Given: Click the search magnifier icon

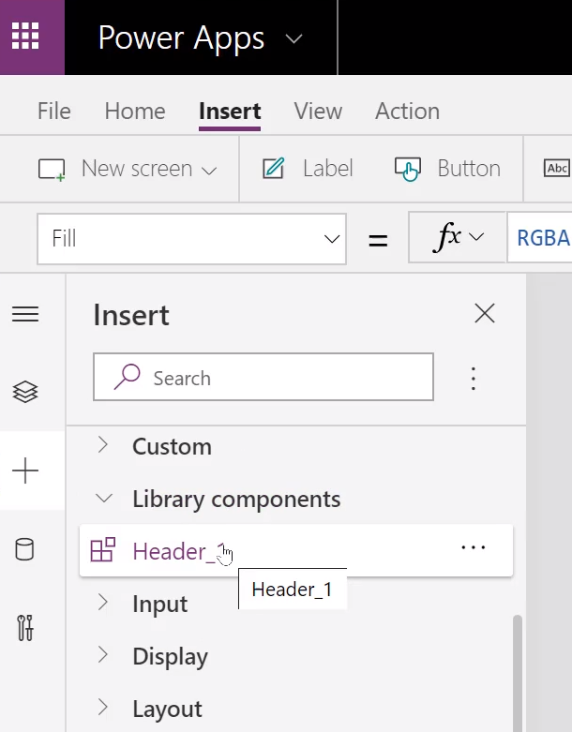Looking at the screenshot, I should click(x=127, y=376).
